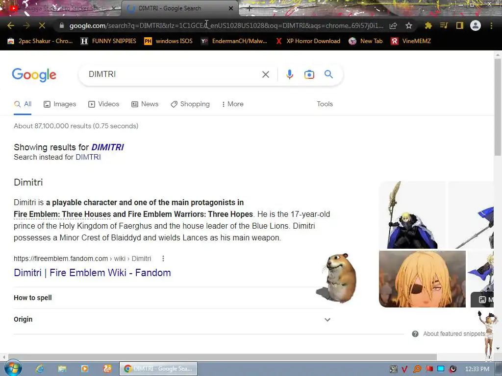Expand the Origin section chevron
Screen dimensions: 502x376
tap(327, 319)
